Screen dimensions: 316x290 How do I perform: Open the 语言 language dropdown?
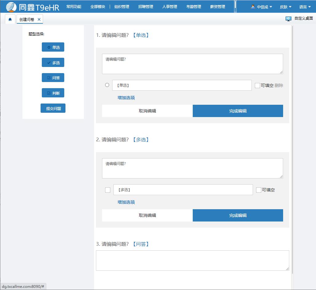click(x=305, y=7)
